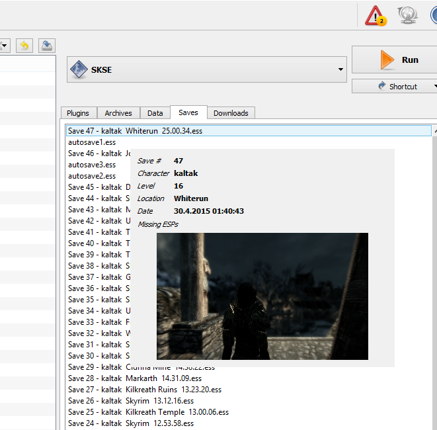Select the Save 35 - kaltak entry

99,300
